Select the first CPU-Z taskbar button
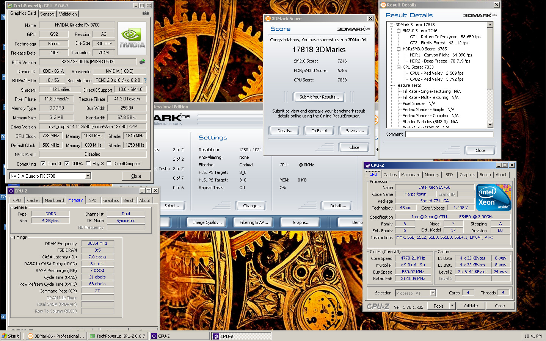The image size is (546, 341). pos(180,336)
